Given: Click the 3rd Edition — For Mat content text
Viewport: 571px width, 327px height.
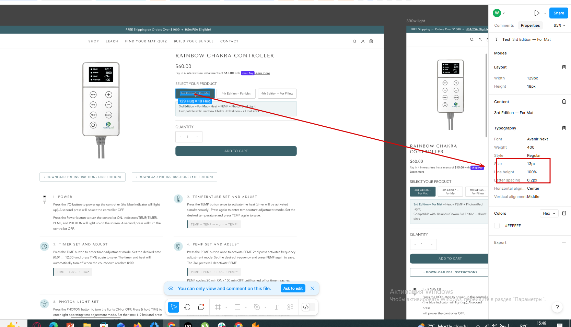Looking at the screenshot, I should click(x=514, y=113).
